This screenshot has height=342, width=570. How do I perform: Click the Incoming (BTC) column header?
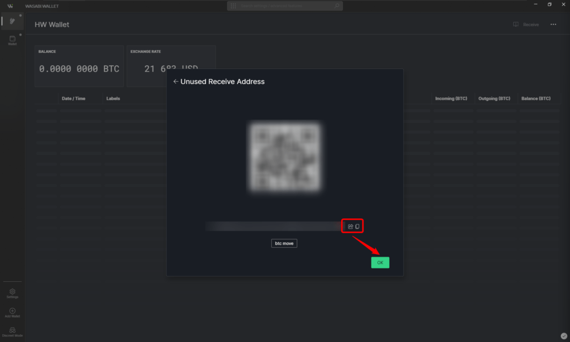[x=451, y=99]
